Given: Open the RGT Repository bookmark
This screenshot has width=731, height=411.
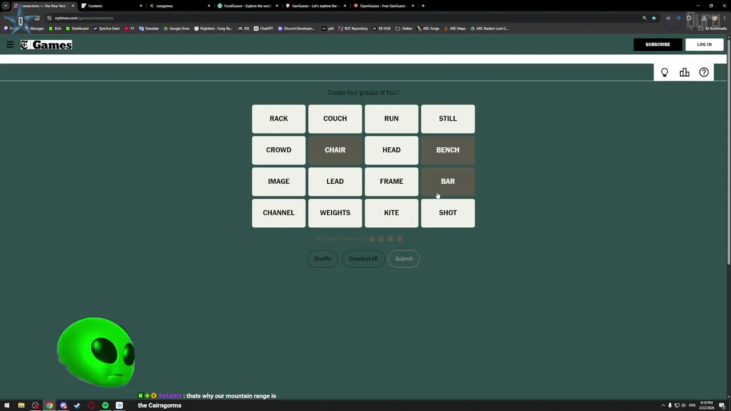Looking at the screenshot, I should click(x=353, y=29).
